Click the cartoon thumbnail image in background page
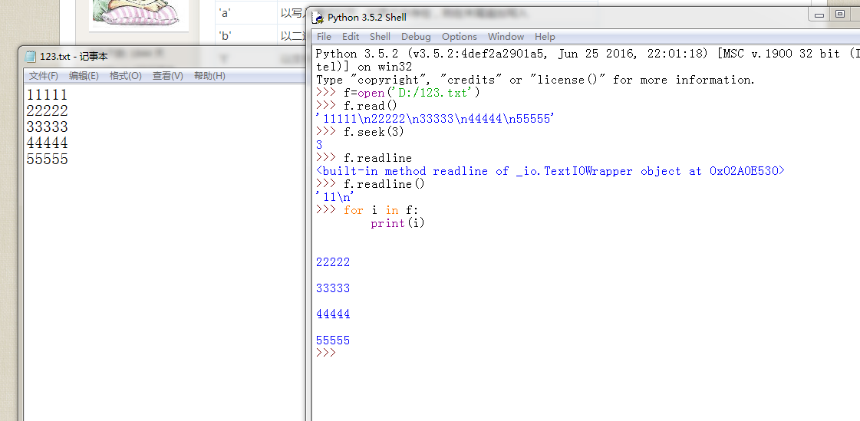Image resolution: width=860 pixels, height=421 pixels. [137, 15]
